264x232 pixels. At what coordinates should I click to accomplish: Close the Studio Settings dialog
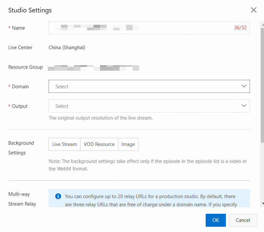[x=254, y=10]
